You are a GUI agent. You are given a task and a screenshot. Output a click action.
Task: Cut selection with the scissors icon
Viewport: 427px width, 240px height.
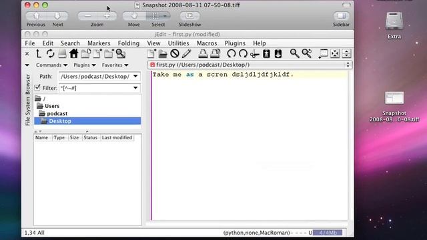(x=255, y=54)
